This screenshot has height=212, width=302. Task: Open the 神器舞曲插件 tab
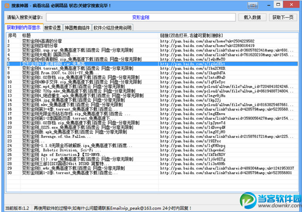point(77,28)
